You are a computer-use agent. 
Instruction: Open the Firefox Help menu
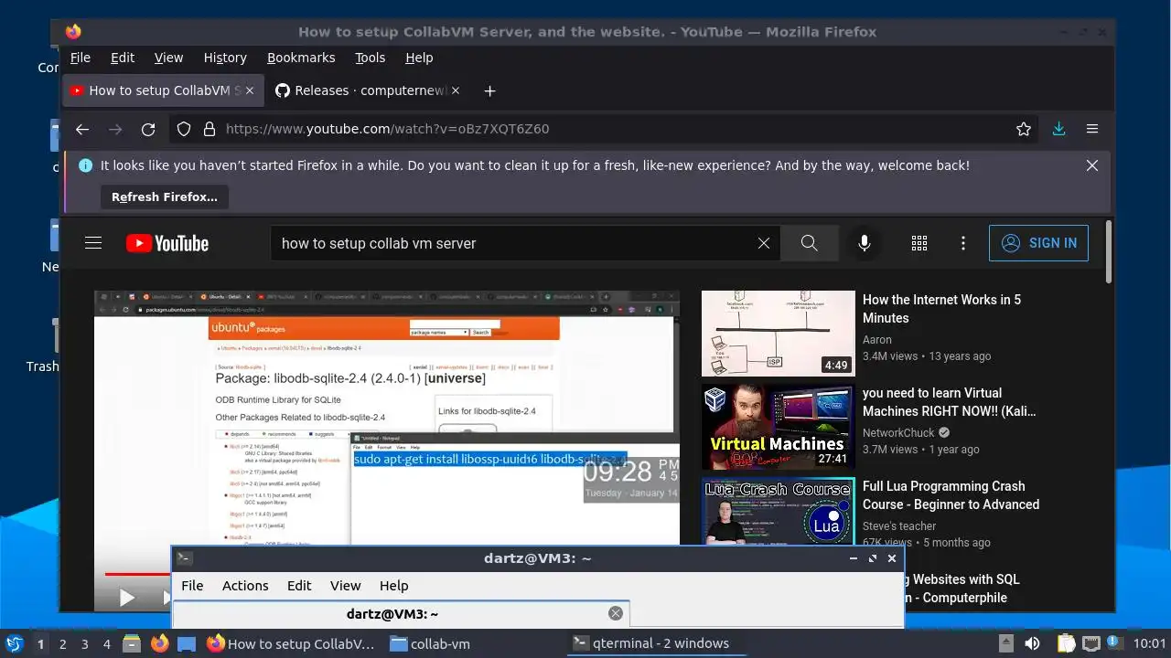coord(419,58)
